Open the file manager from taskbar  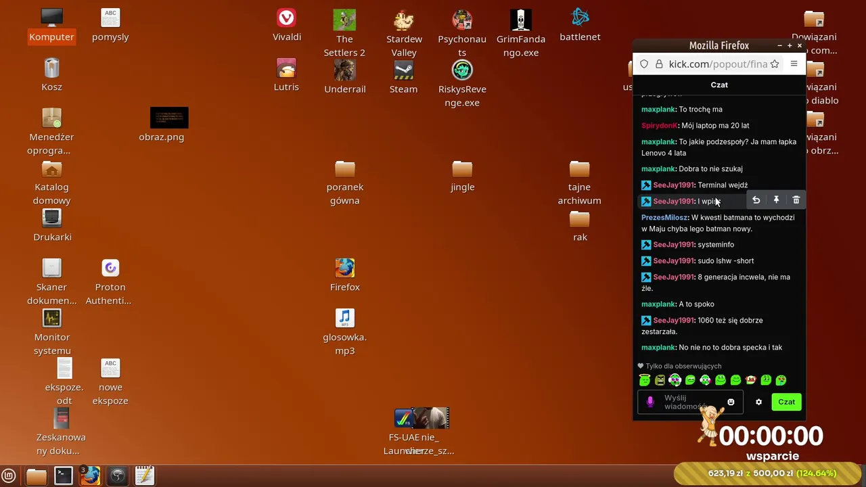pos(37,476)
